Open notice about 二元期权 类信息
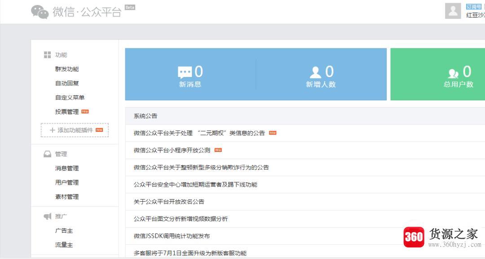The width and height of the screenshot is (485, 259). point(199,133)
